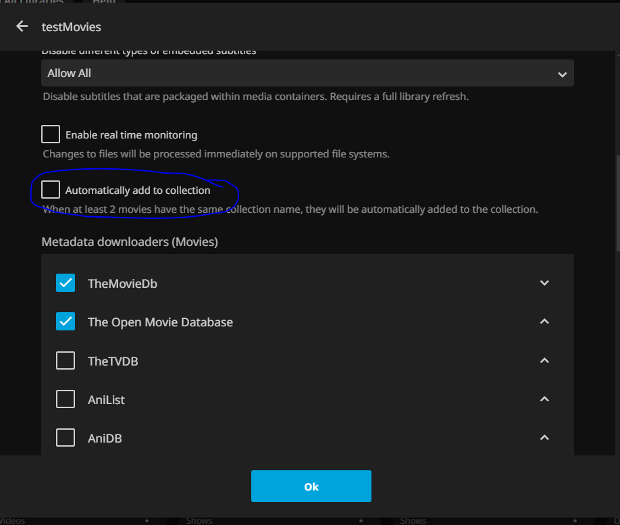Screen dimensions: 620x525
Task: Uncheck the TheMovieDb metadata downloader
Action: click(66, 283)
